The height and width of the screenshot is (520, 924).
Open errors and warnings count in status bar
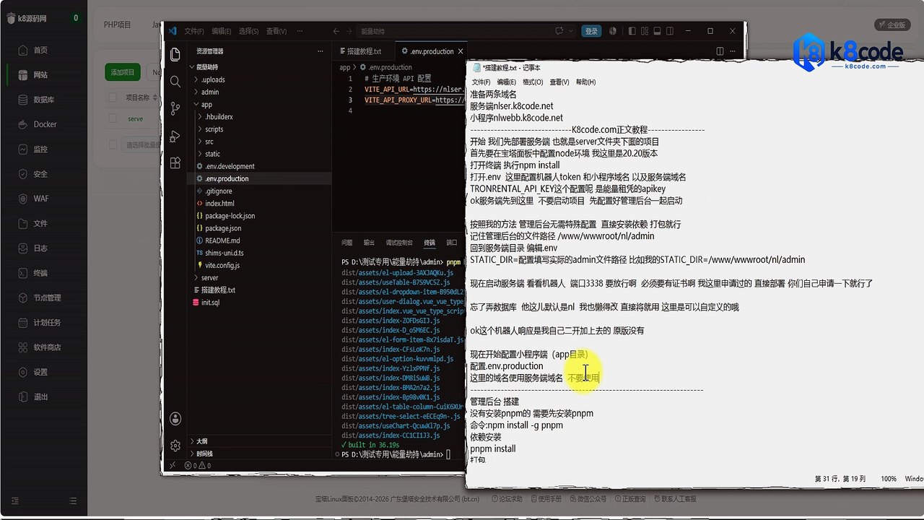click(x=198, y=466)
